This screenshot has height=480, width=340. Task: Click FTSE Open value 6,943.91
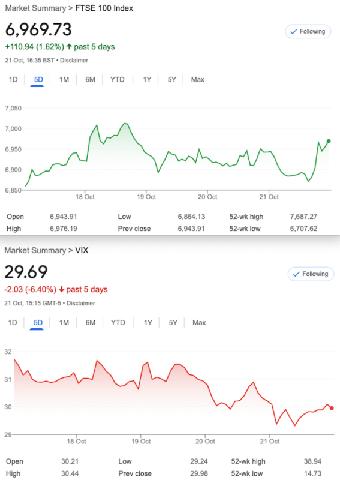pos(64,217)
